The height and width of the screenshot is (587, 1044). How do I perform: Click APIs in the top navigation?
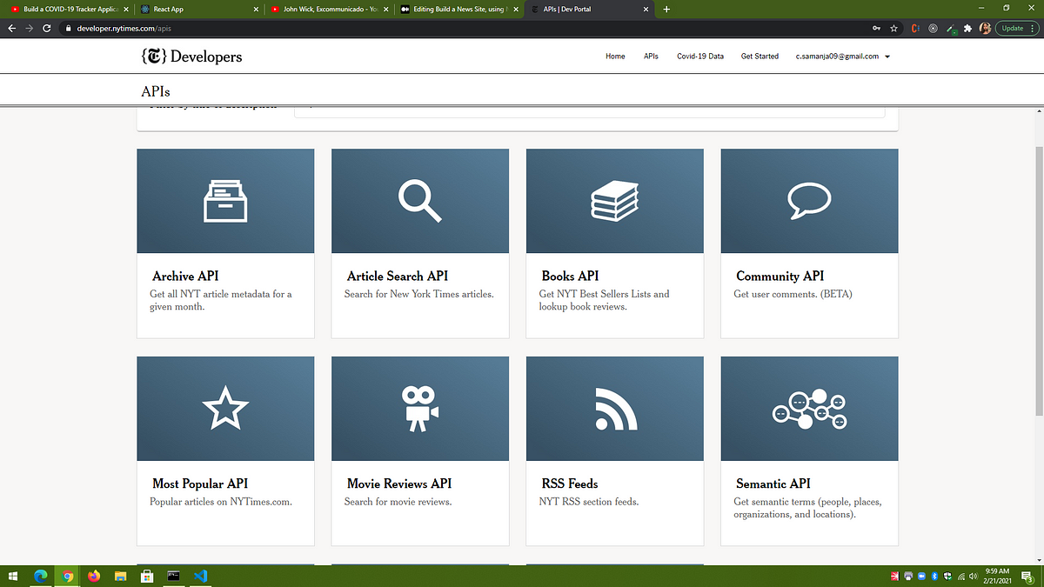[x=651, y=57]
